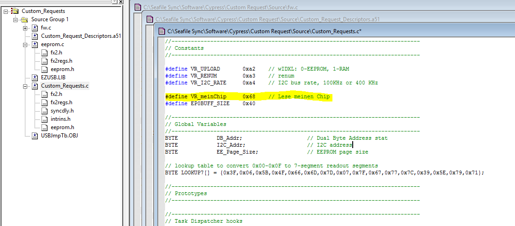The width and height of the screenshot is (515, 226).
Task: Click the fx2.h icon under Custom_Requests.c
Action: (x=45, y=94)
